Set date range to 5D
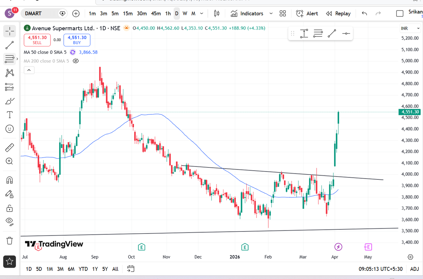Viewport: 423px width, 279px height. click(x=39, y=269)
